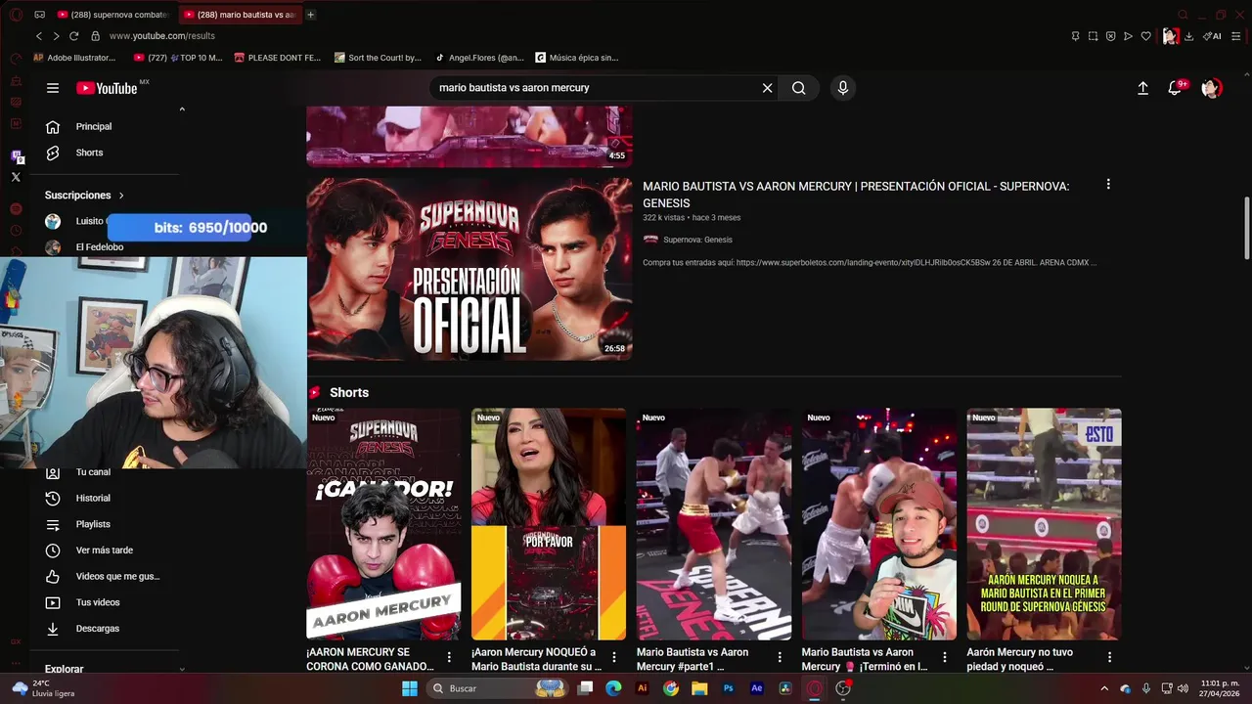
Task: Open the 'PLEASE DONT FE...' bookmark
Action: pyautogui.click(x=278, y=58)
